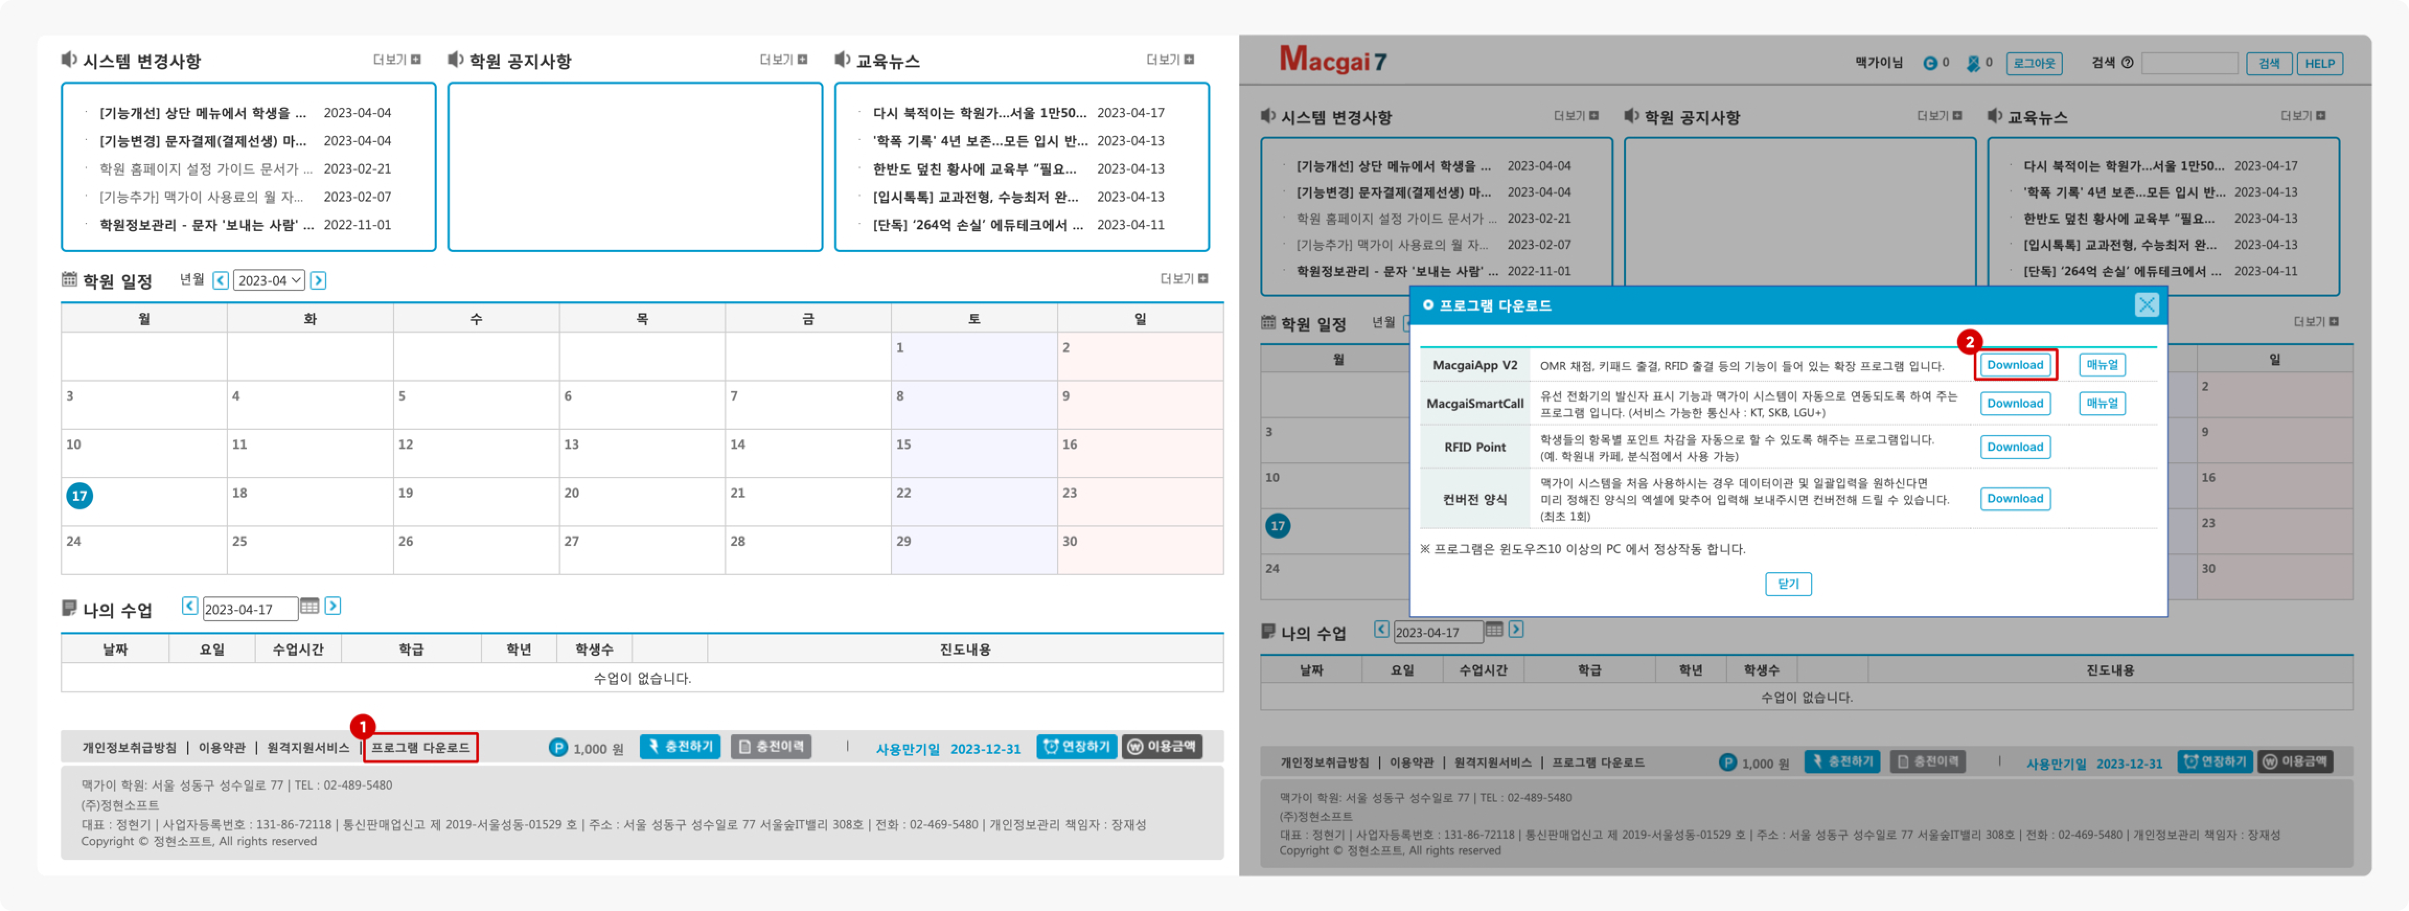Viewport: 2409px width, 911px height.
Task: Click the left 연장하기 extend button
Action: (x=1076, y=746)
